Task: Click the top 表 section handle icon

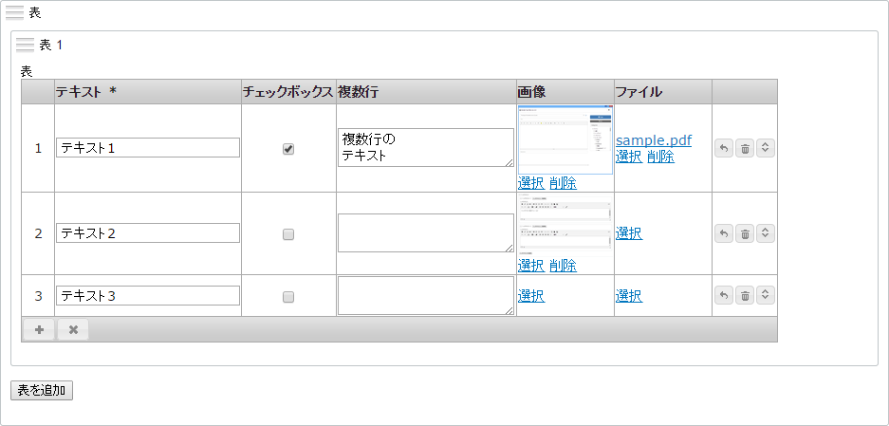Action: pos(15,12)
